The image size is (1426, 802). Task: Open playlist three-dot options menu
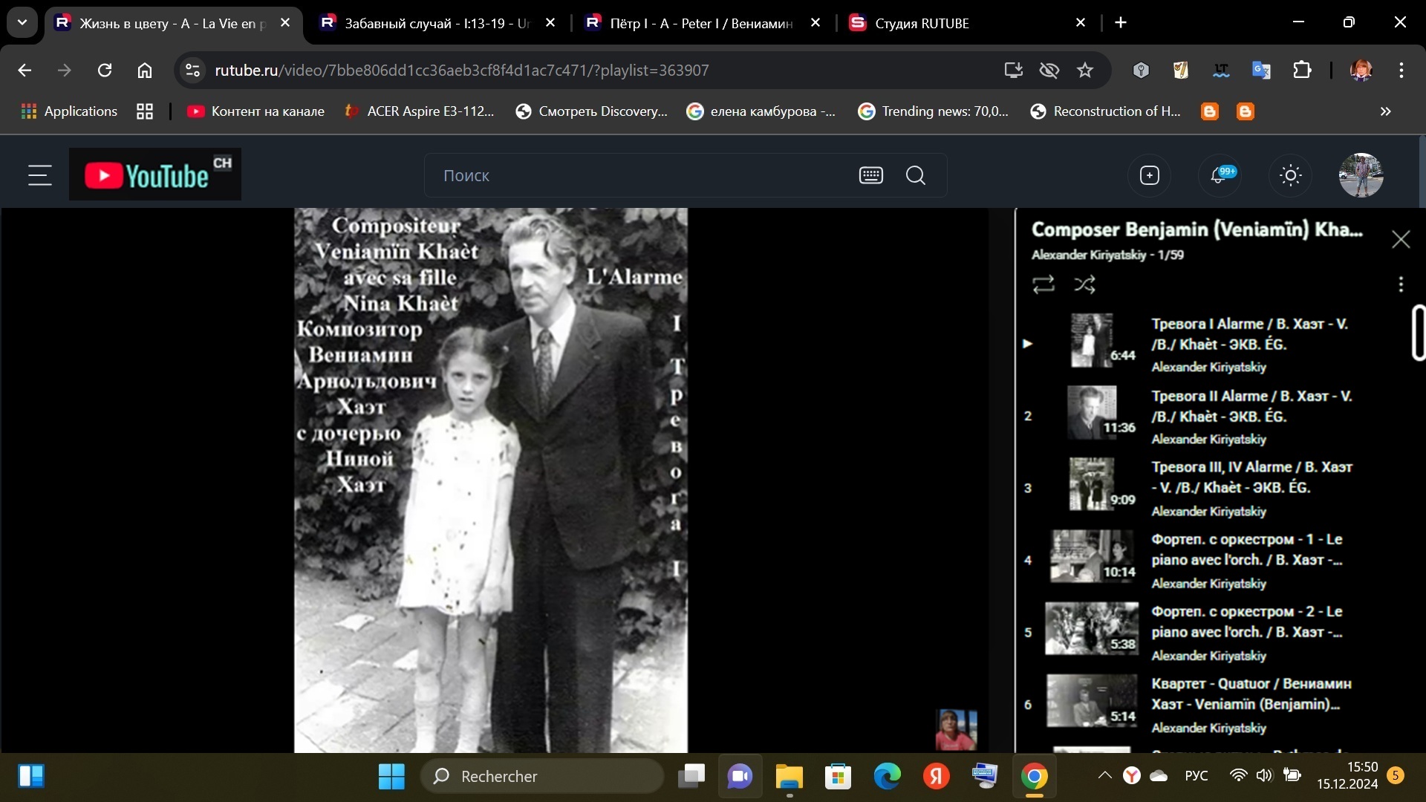pos(1400,284)
